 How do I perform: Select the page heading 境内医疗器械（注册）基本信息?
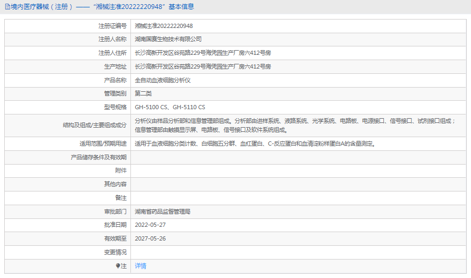pos(102,7)
